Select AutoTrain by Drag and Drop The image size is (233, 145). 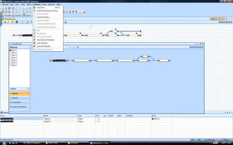pos(47,11)
